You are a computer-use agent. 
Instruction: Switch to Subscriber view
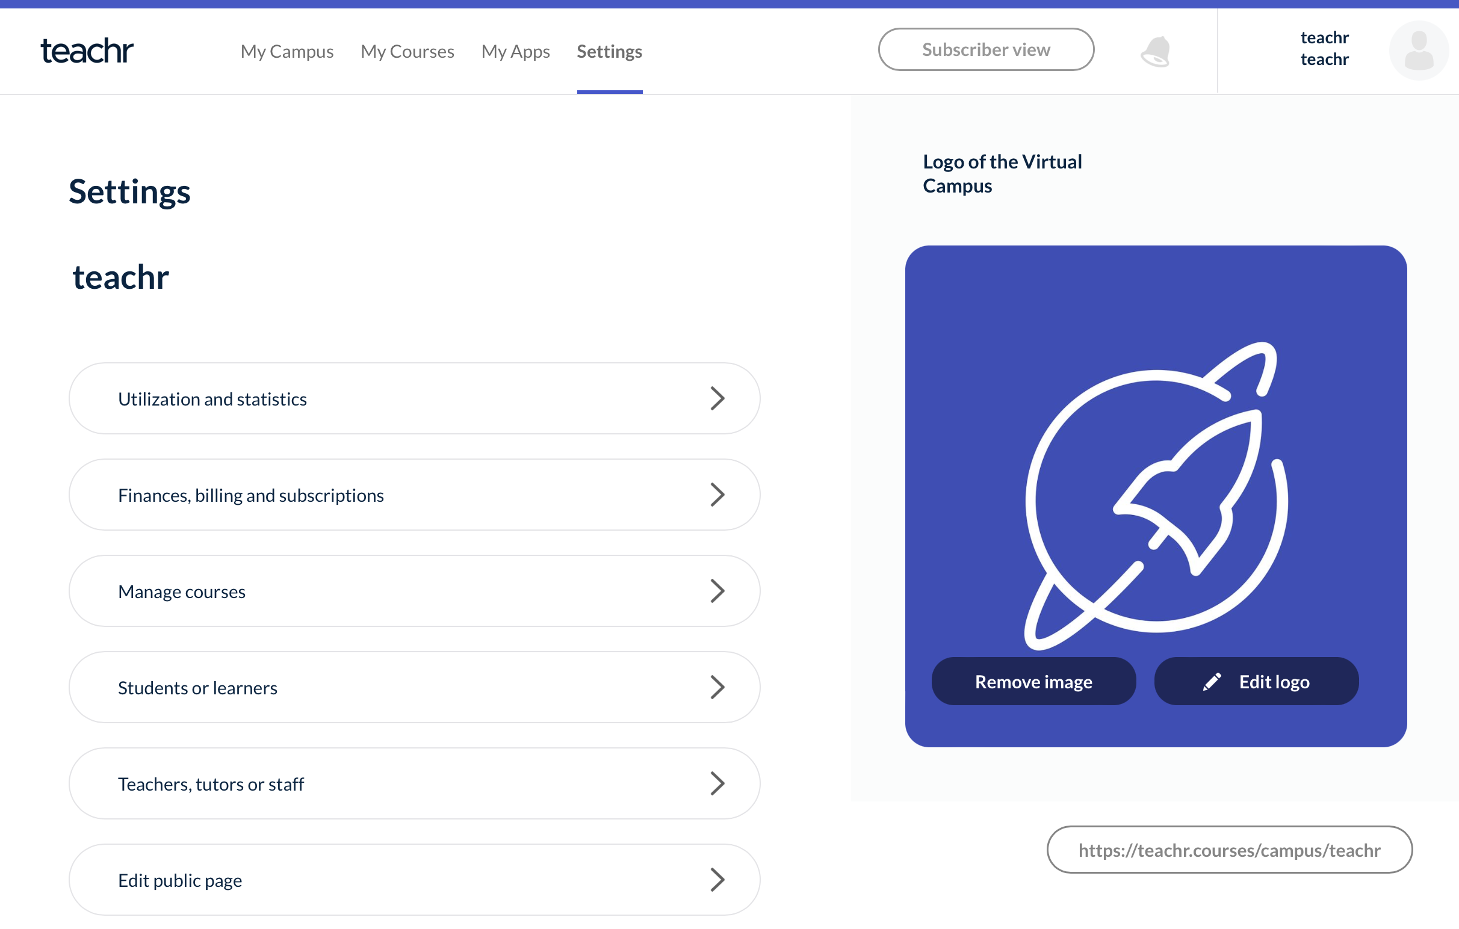(x=986, y=50)
